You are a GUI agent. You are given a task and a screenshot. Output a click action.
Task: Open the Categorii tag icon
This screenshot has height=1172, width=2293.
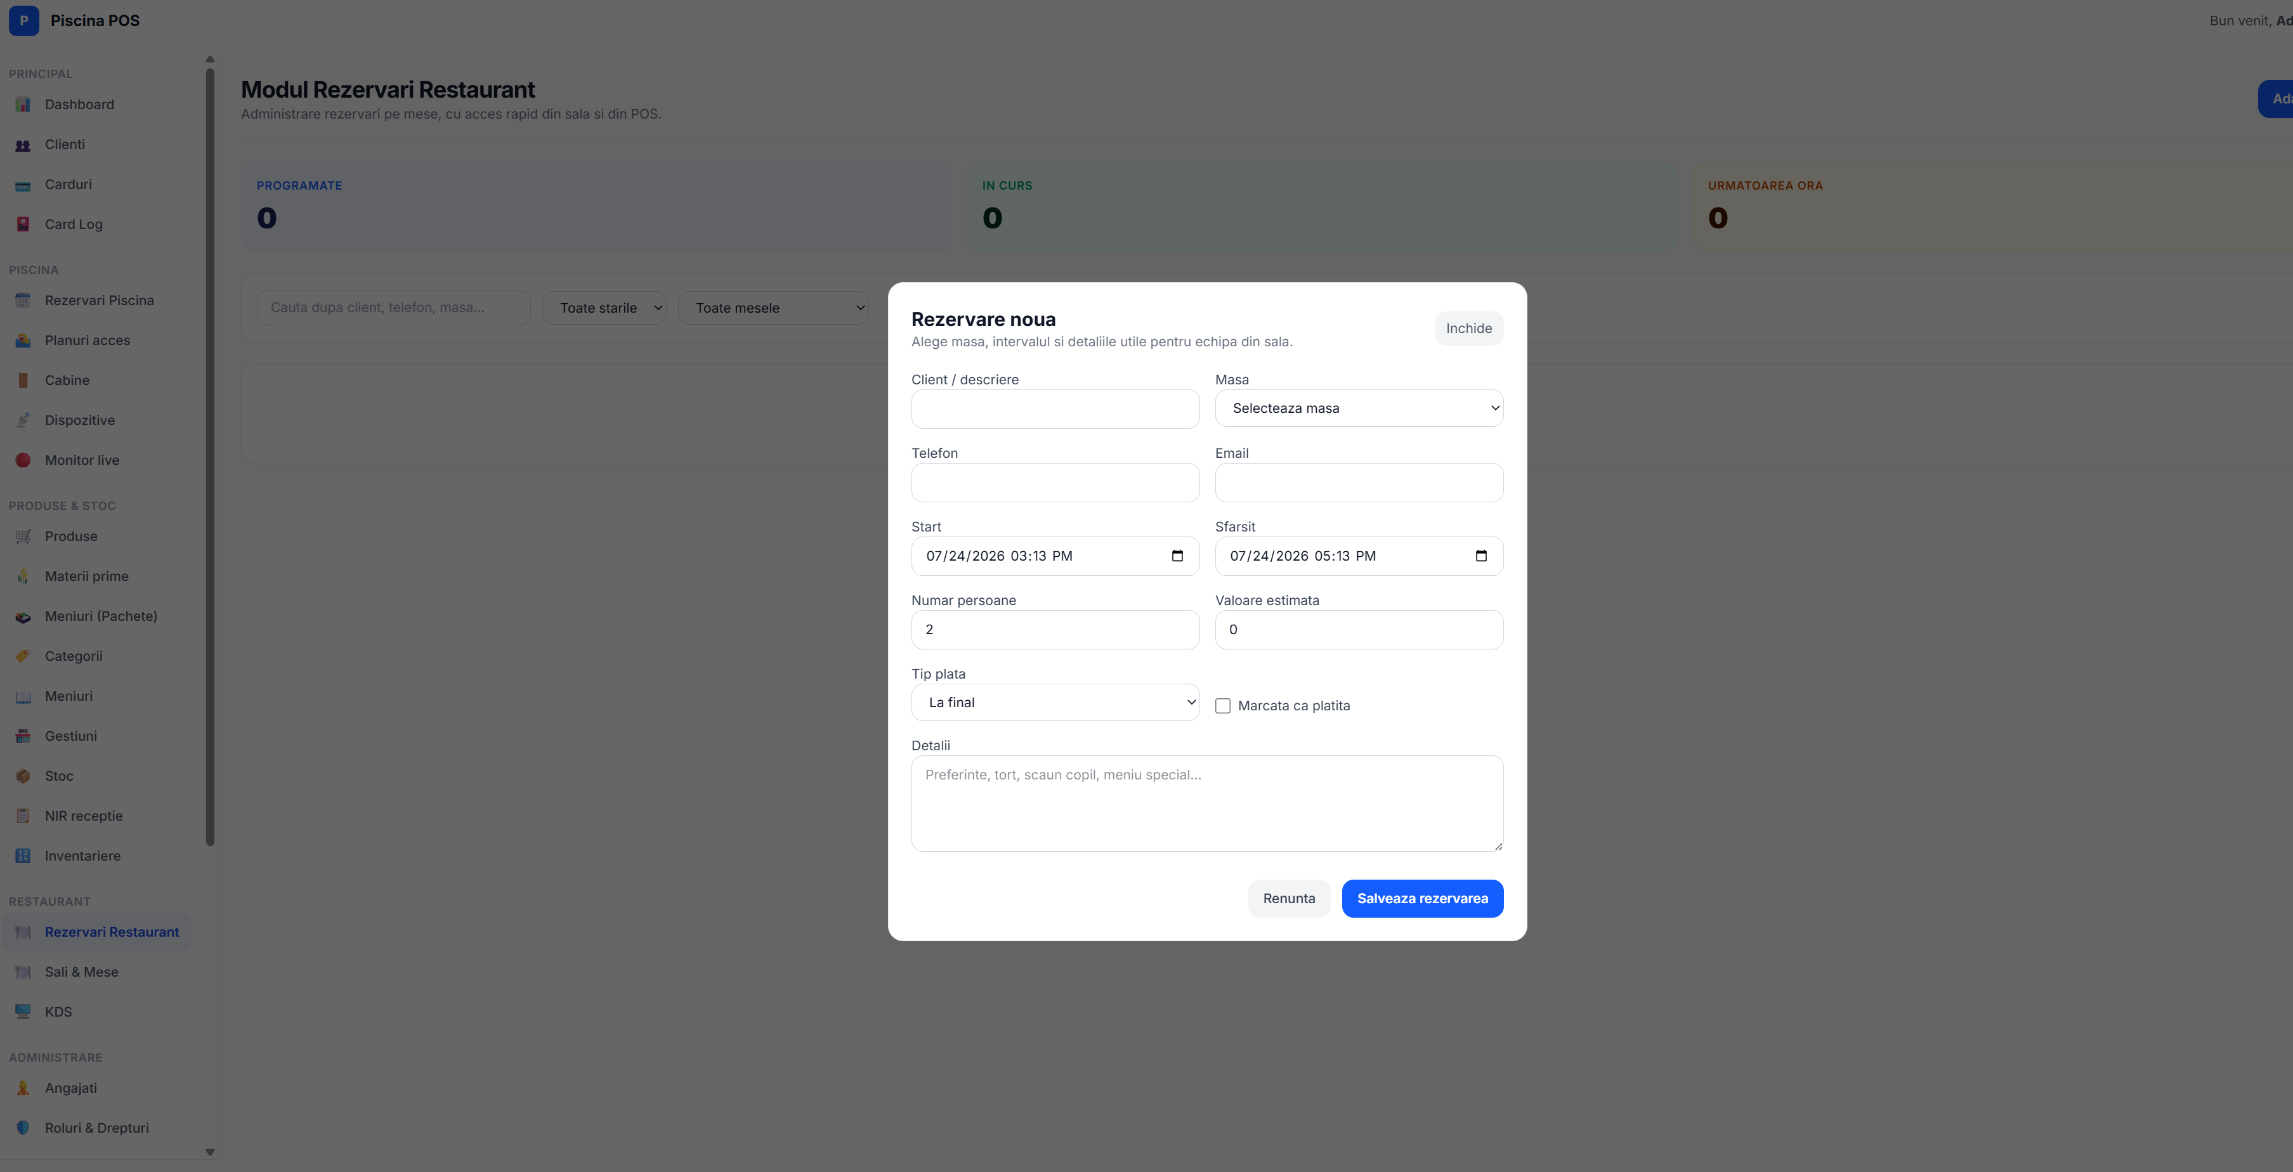(x=23, y=657)
